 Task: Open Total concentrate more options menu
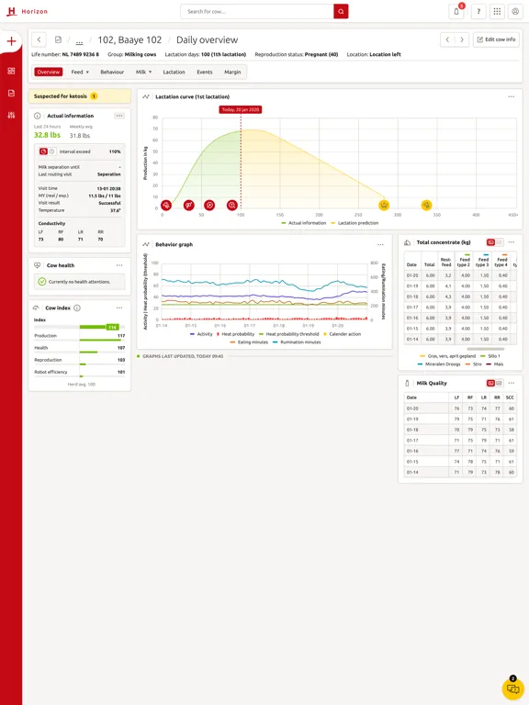click(x=512, y=242)
